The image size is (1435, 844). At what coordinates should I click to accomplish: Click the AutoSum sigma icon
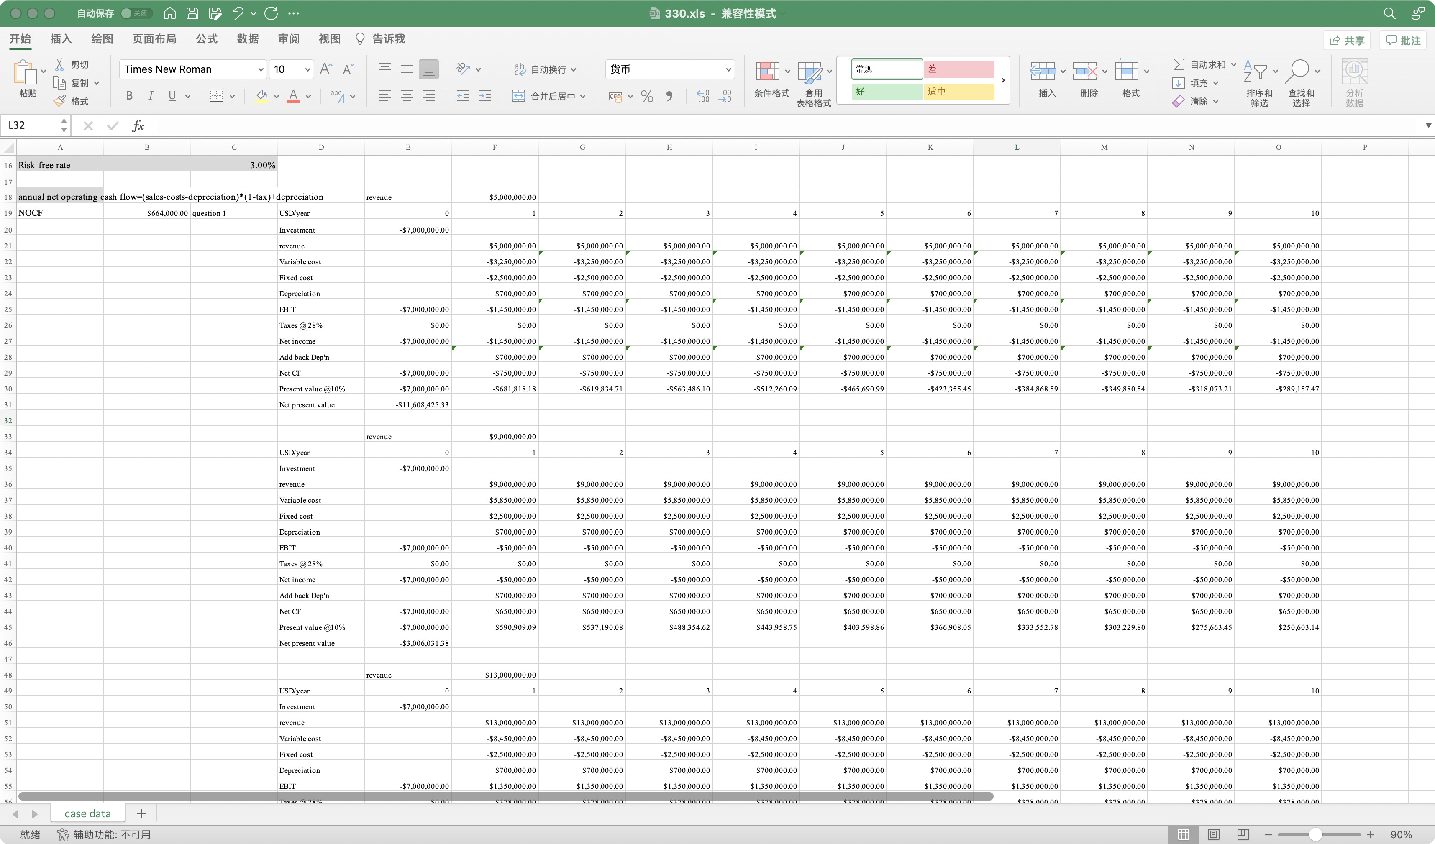click(x=1178, y=65)
